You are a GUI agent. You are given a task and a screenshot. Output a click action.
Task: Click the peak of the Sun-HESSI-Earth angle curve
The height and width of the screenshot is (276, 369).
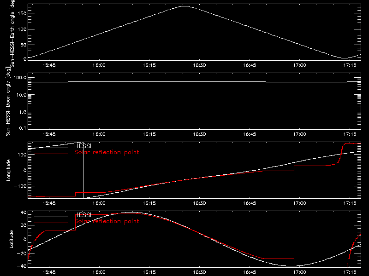(185, 6)
